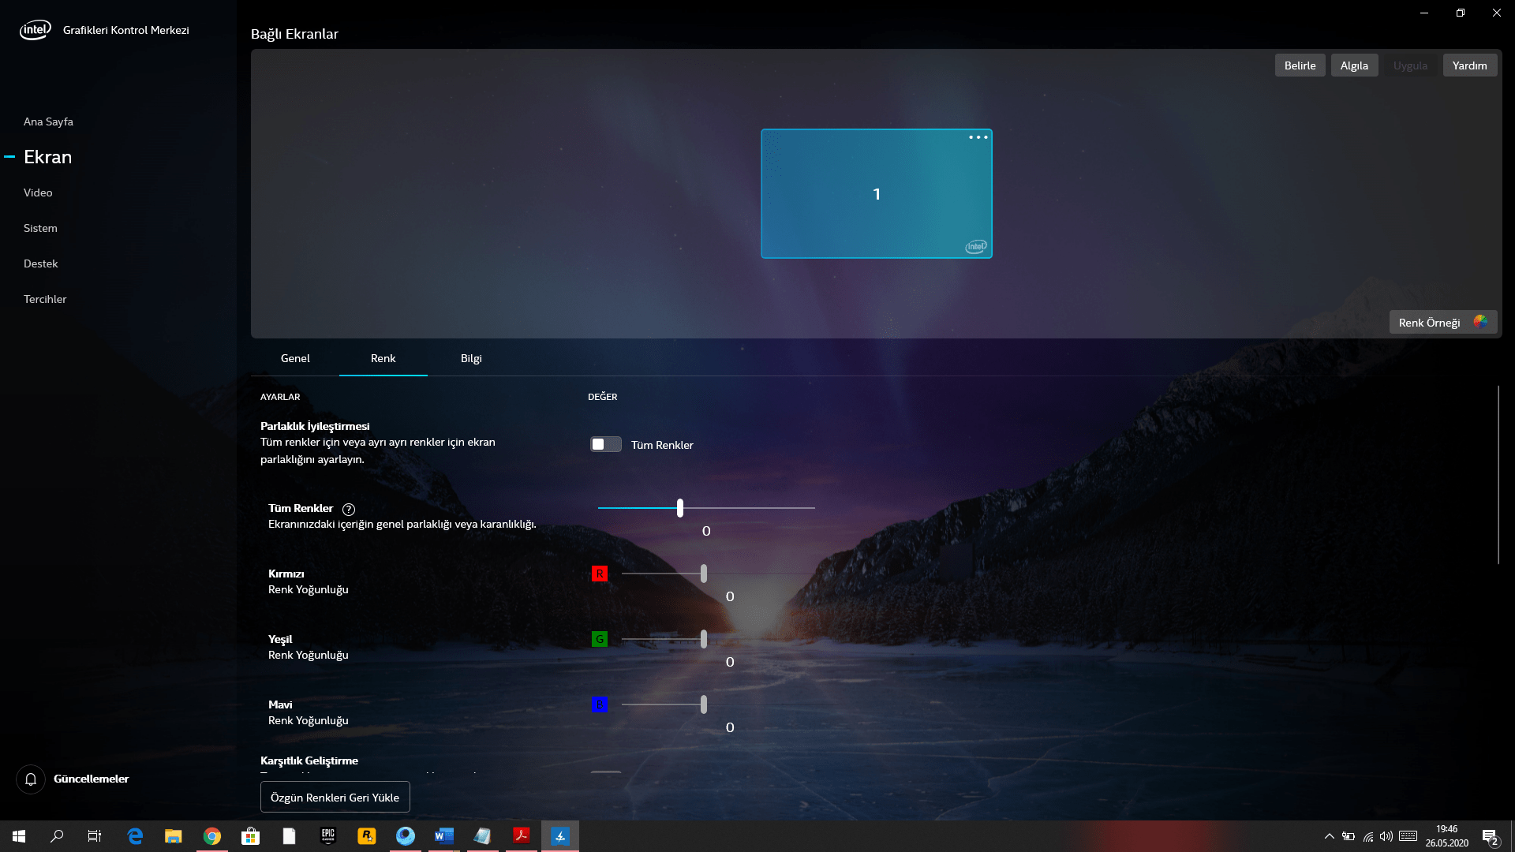Open Epic Games launcher from taskbar
1515x852 pixels.
coord(328,836)
